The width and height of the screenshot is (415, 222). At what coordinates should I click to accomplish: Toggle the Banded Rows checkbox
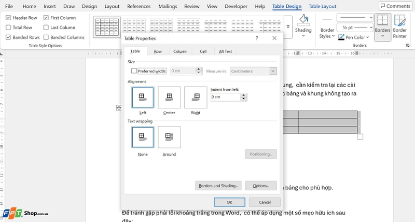point(8,37)
